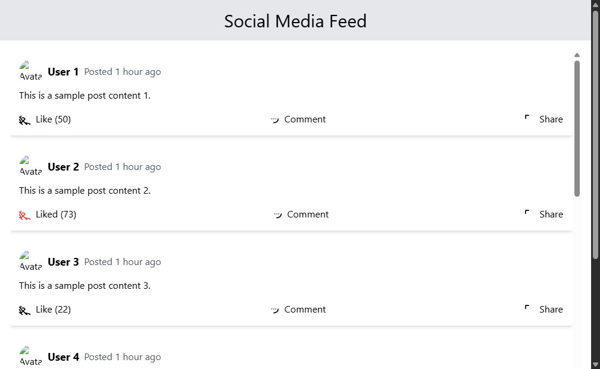The height and width of the screenshot is (369, 600).
Task: Click the red heart icon on User 2's post
Action: [x=25, y=215]
